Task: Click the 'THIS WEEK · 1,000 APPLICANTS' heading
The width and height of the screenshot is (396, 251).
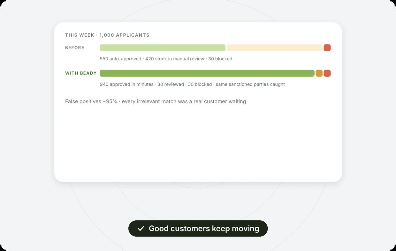Action: tap(107, 35)
